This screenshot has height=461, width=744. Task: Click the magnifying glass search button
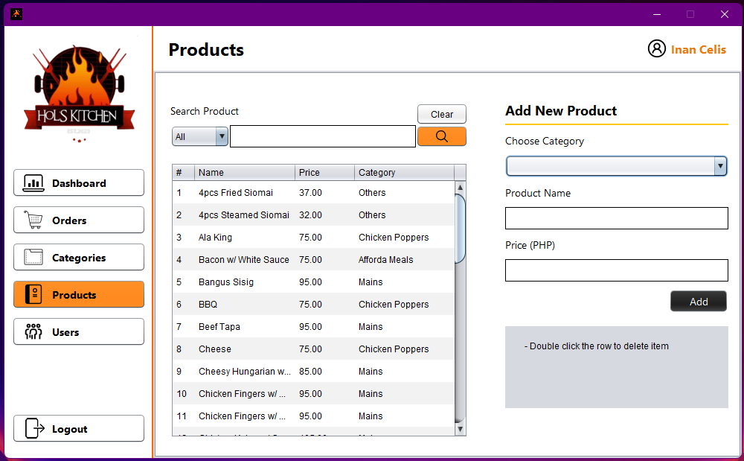point(441,136)
